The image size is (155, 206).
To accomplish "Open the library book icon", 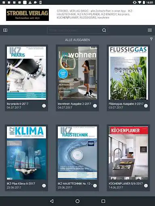I will point(5,30).
